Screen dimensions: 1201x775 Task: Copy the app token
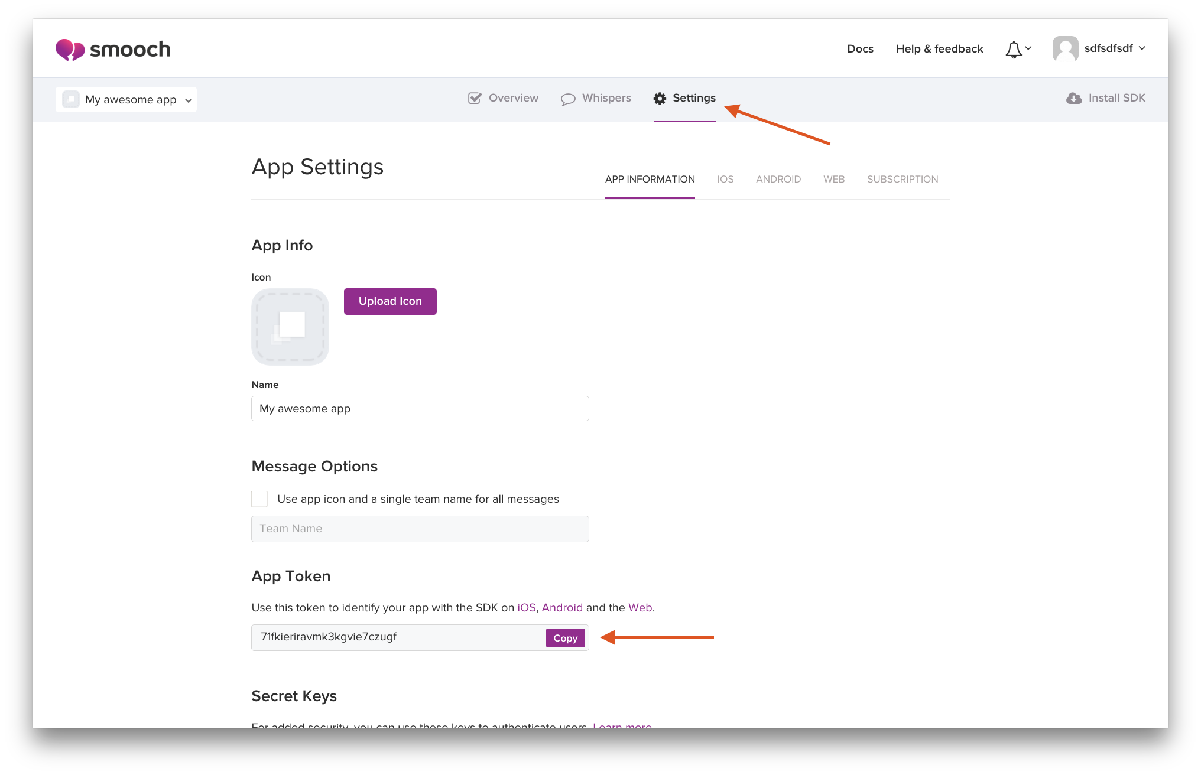click(x=564, y=638)
